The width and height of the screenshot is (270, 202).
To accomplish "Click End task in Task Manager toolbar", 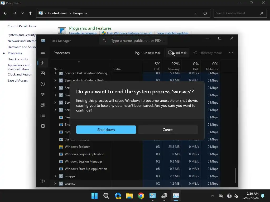I will click(177, 53).
